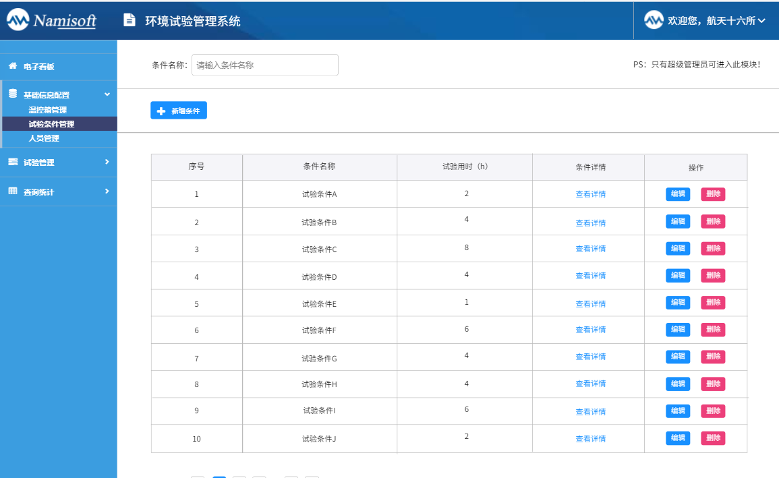View details link for 试验条件A

tap(591, 194)
